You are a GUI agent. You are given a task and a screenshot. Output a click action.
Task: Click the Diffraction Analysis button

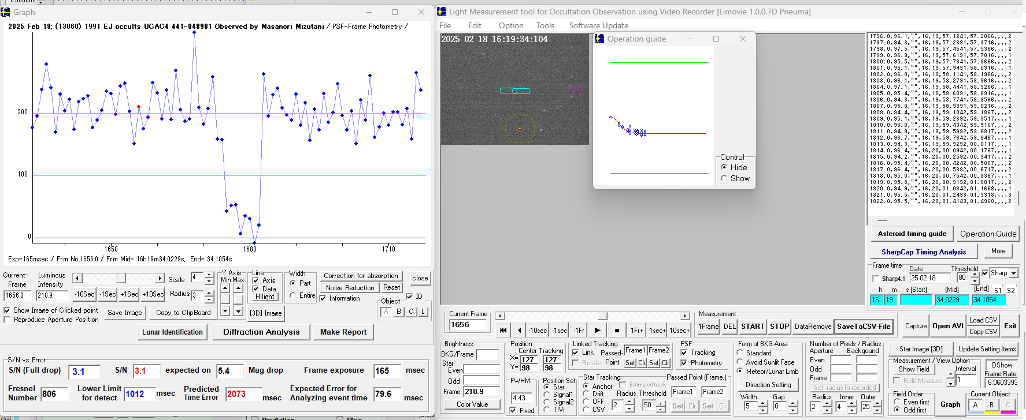click(x=261, y=332)
